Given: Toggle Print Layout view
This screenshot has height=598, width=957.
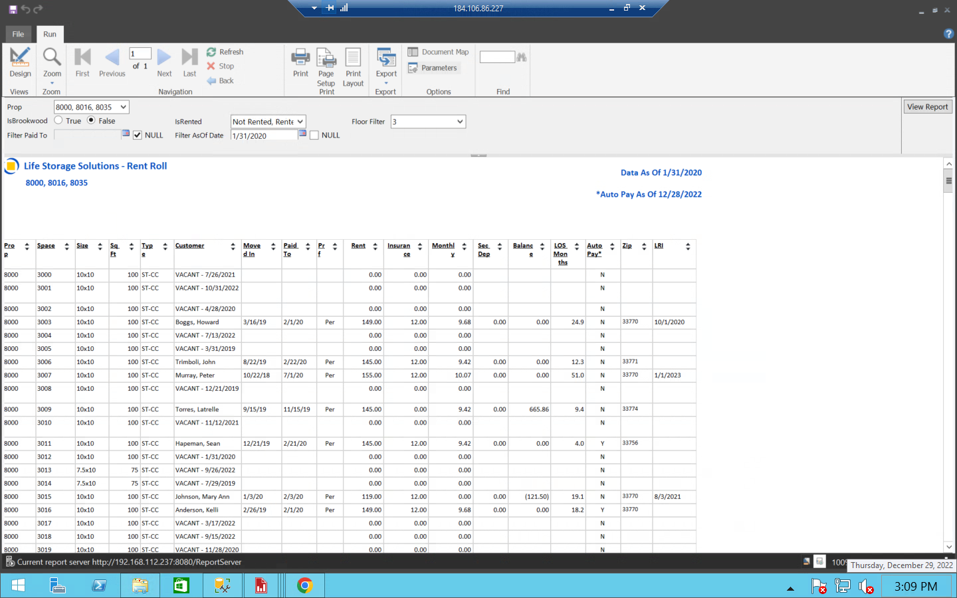Looking at the screenshot, I should point(353,63).
